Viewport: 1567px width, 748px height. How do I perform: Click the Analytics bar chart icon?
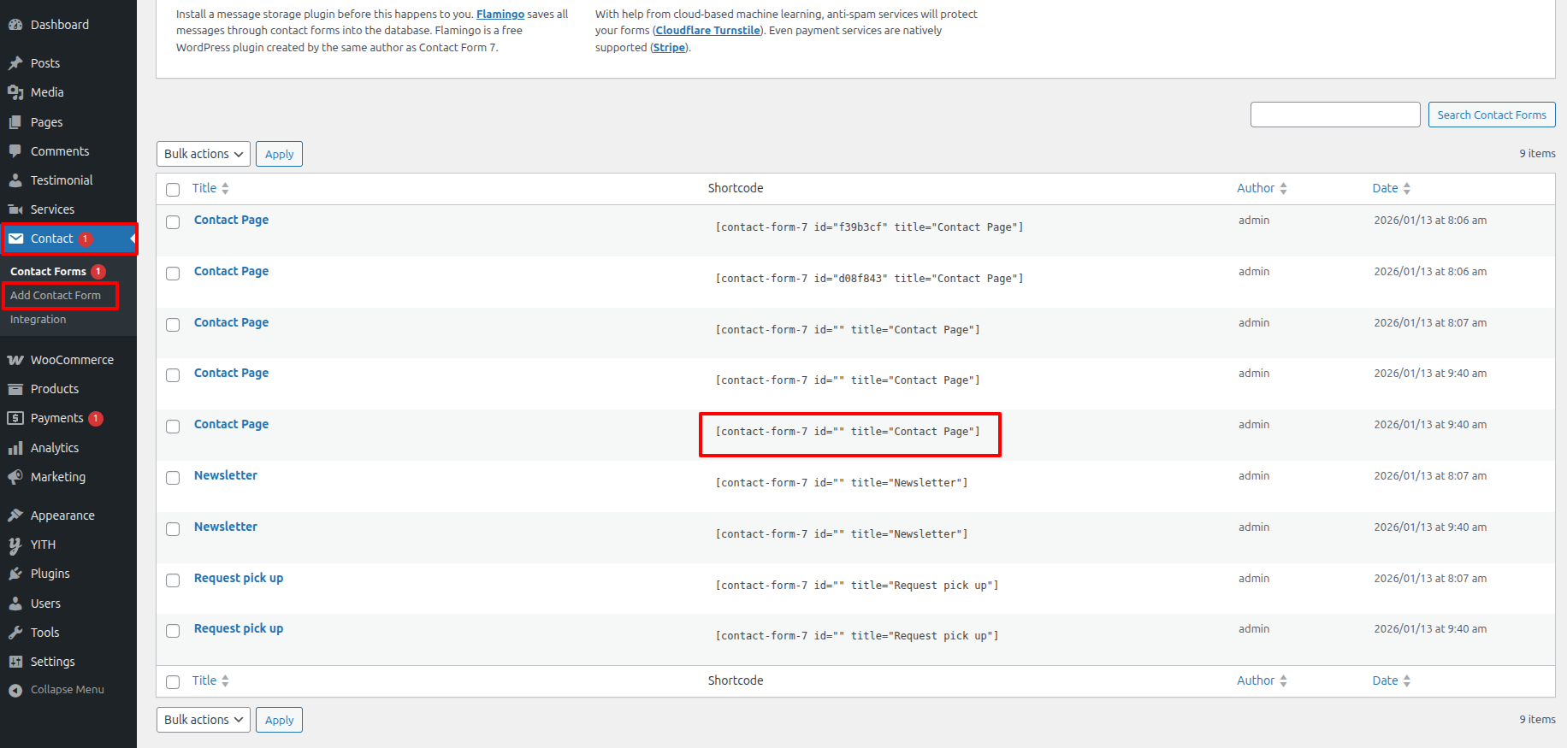pyautogui.click(x=15, y=448)
